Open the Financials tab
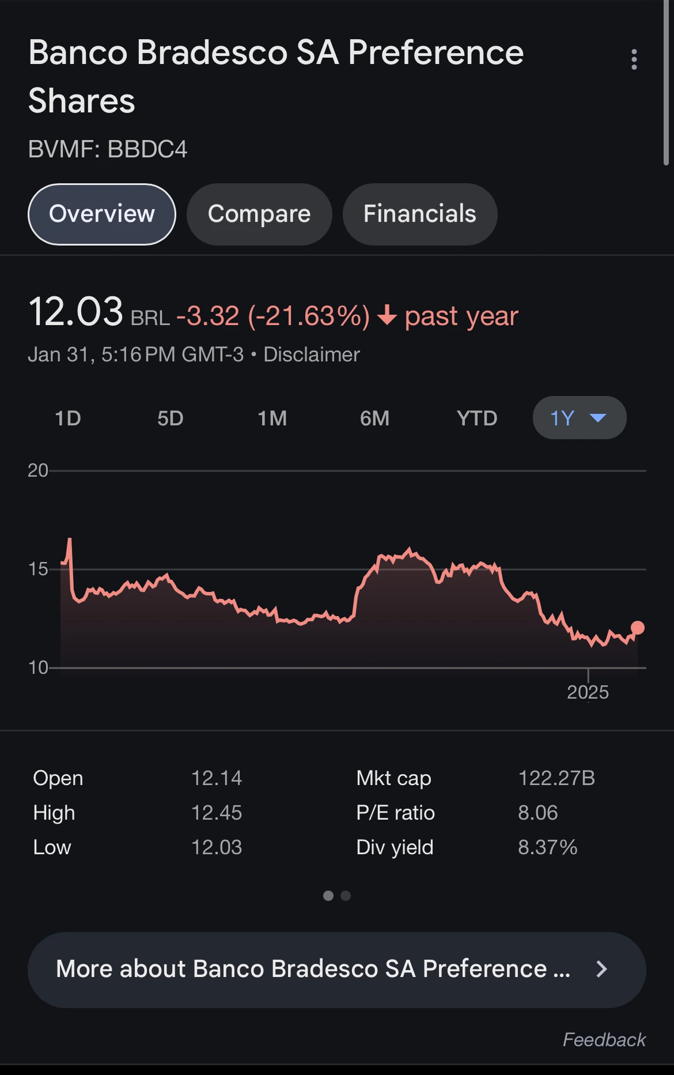Image resolution: width=674 pixels, height=1075 pixels. coord(420,214)
